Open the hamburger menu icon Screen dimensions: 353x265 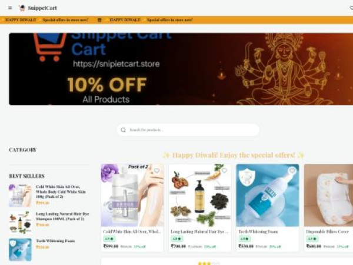point(10,8)
